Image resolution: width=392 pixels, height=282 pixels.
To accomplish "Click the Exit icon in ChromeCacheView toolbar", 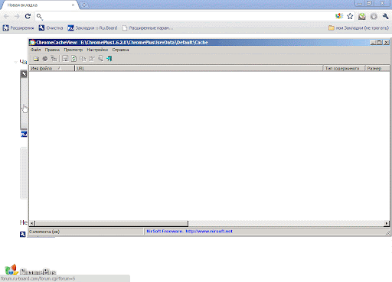I will [109, 59].
